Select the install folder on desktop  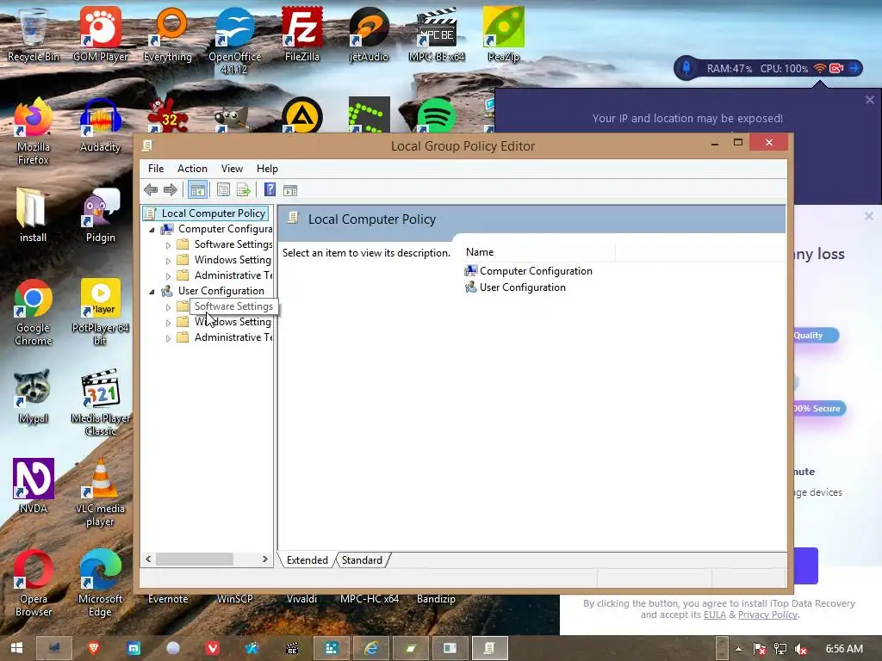[34, 214]
